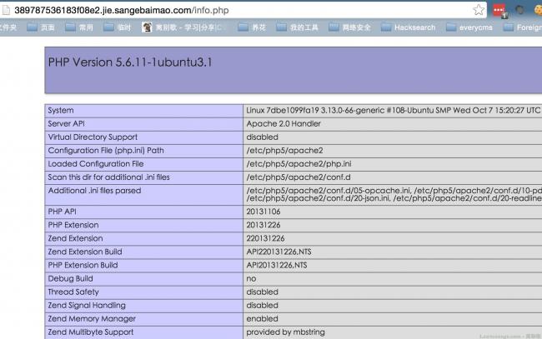This screenshot has width=542, height=339.
Task: Open the 页面 bookmark folder
Action: pos(41,27)
